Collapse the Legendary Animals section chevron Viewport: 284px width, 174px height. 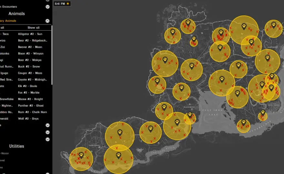[x=47, y=21]
